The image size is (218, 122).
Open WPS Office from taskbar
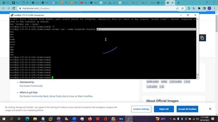98,119
